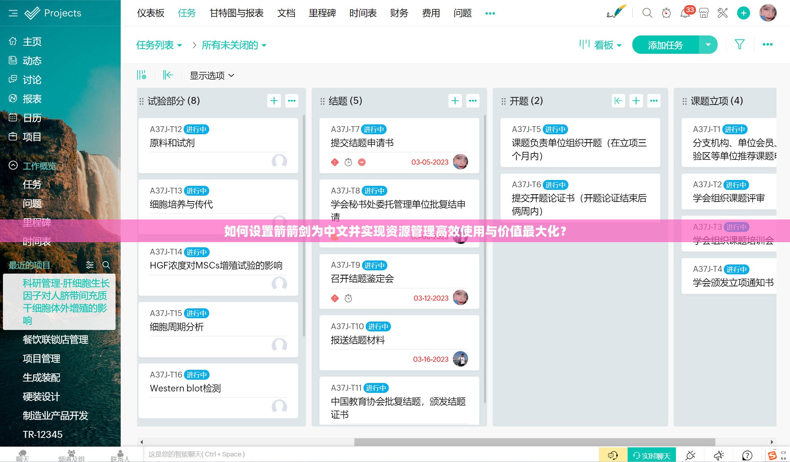This screenshot has width=790, height=462.
Task: Open the Western blot检测 task card
Action: pos(218,390)
